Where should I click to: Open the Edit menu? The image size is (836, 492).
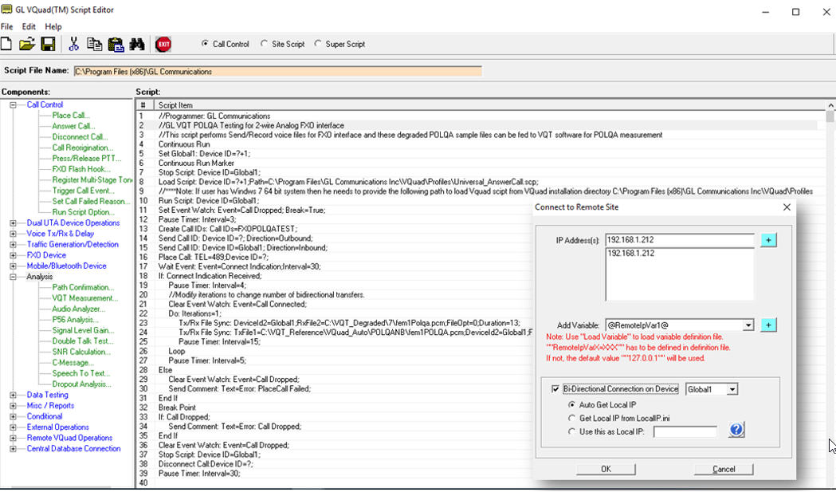pyautogui.click(x=29, y=26)
